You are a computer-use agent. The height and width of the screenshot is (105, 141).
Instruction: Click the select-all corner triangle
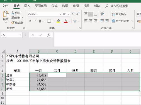click(x=3, y=51)
